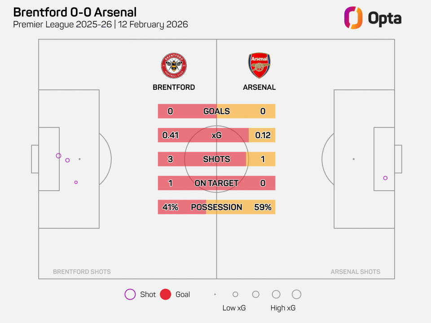
Task: Click Brentford's lowest small shot marker
Action: (x=76, y=182)
